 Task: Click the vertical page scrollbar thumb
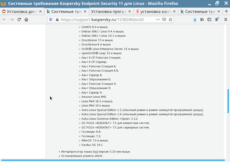228,101
